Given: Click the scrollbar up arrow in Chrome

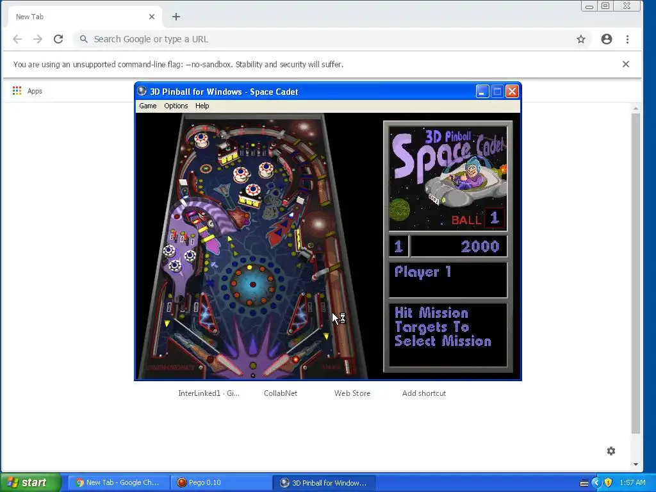Looking at the screenshot, I should click(636, 108).
